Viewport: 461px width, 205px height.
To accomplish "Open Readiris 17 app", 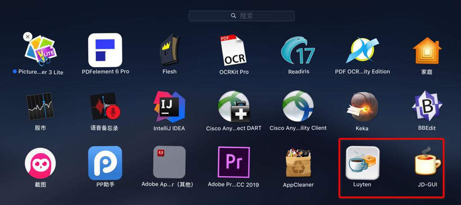I will click(x=298, y=50).
